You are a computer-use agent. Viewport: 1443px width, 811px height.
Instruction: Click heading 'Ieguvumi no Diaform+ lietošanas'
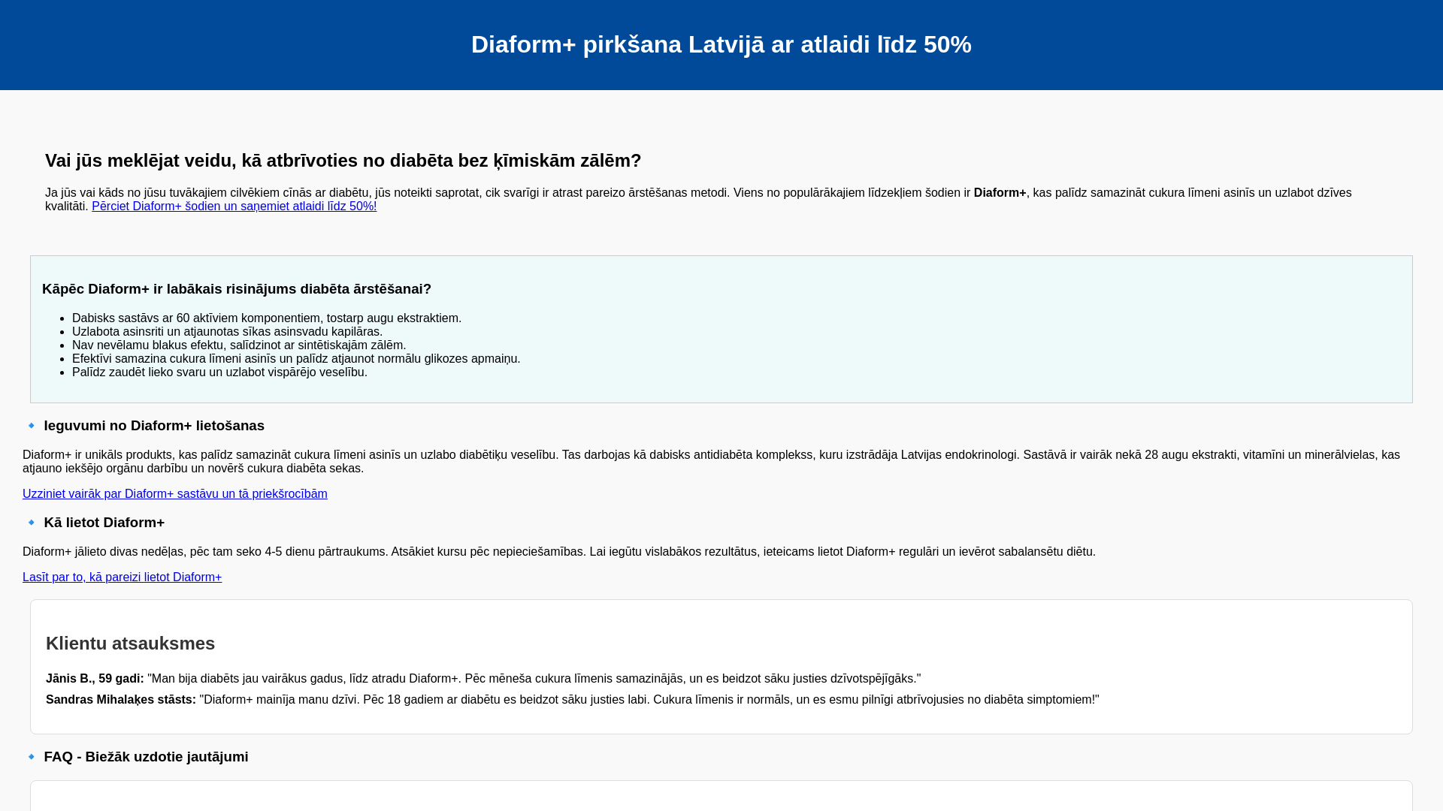click(154, 426)
